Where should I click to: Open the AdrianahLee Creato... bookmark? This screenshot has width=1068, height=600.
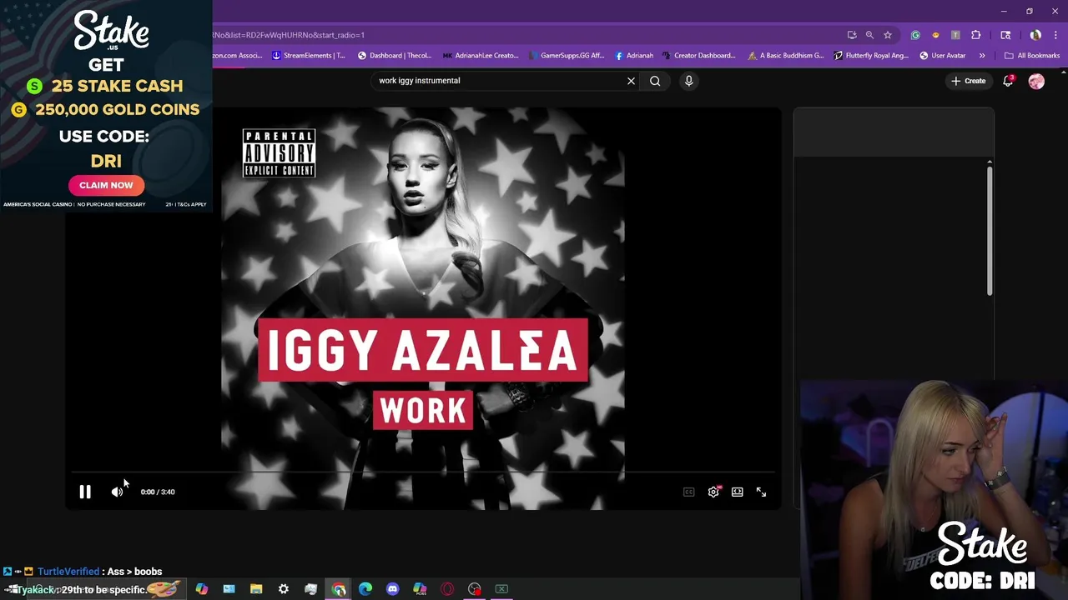pos(481,56)
